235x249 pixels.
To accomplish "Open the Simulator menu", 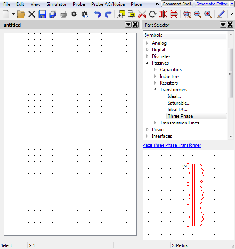I will pyautogui.click(x=56, y=4).
